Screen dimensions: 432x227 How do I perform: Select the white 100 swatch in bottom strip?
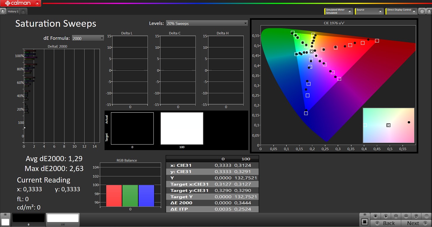click(x=63, y=219)
